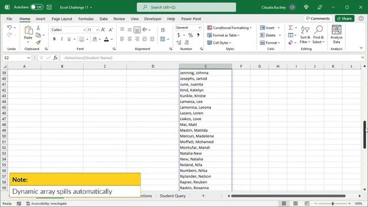368x207 pixels.
Task: Click the AutoSum sigma icon
Action: 290,28
